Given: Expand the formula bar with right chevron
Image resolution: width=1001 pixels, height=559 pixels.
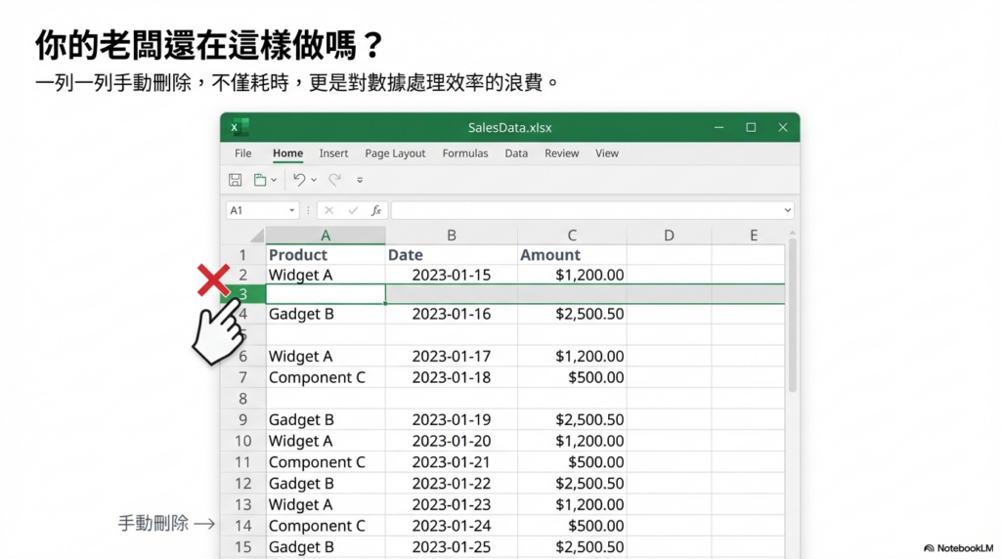Looking at the screenshot, I should pos(788,211).
